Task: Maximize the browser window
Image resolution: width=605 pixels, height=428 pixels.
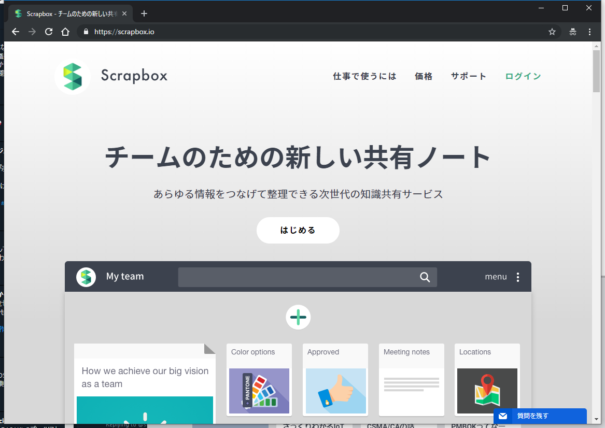Action: point(565,8)
